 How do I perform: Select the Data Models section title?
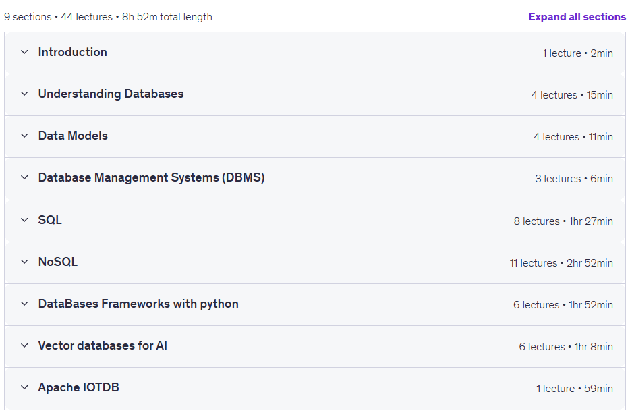[73, 136]
